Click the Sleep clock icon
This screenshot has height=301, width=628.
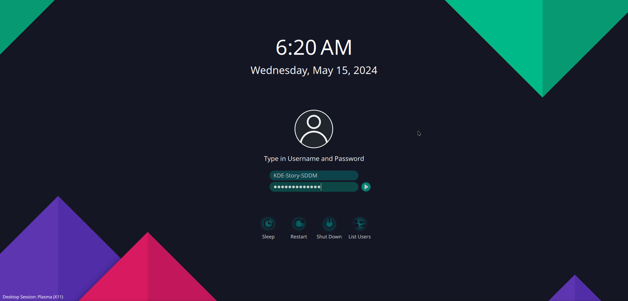click(268, 224)
